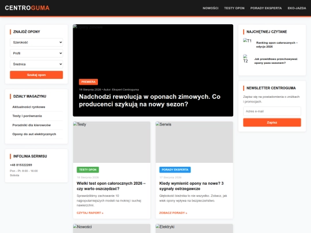The width and height of the screenshot is (311, 233).
Task: Open the Porady eksperta menu item
Action: click(266, 8)
